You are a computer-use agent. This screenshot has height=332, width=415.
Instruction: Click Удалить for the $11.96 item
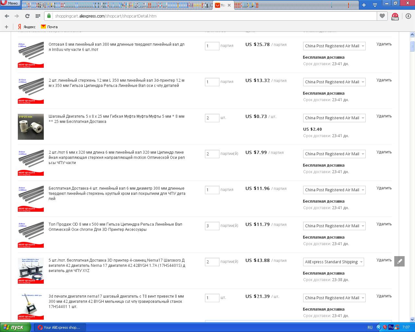(384, 188)
